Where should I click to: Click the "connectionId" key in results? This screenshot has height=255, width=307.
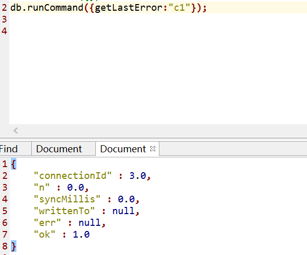[73, 175]
